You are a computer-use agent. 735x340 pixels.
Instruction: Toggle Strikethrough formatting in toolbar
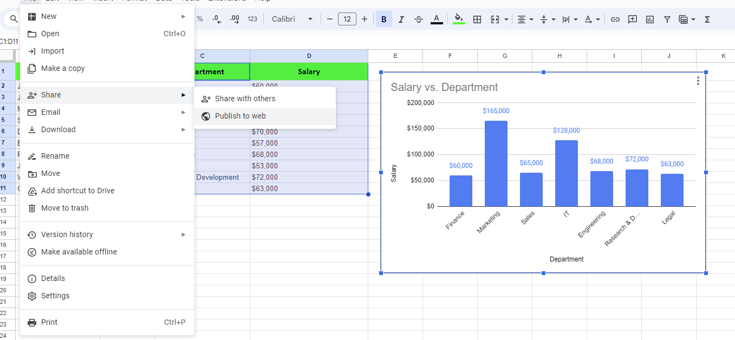419,19
